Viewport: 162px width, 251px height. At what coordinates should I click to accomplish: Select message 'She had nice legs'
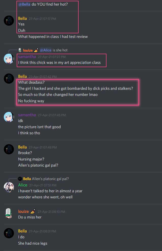[33, 243]
